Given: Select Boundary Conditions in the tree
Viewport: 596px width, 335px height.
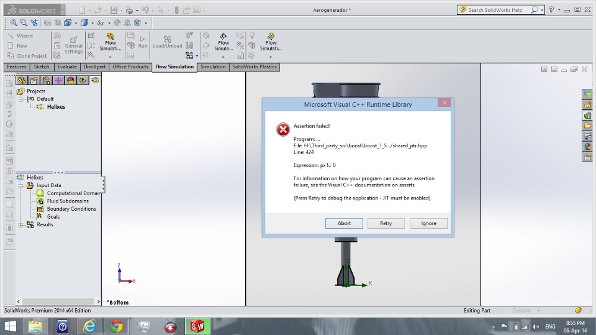Looking at the screenshot, I should pyautogui.click(x=71, y=209).
